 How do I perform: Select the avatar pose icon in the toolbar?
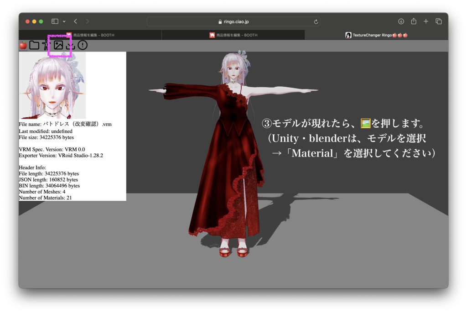[x=47, y=45]
